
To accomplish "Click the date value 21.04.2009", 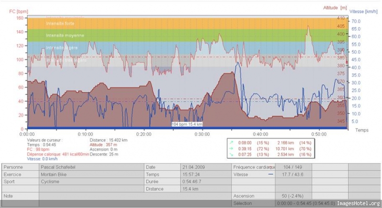I will tap(194, 167).
